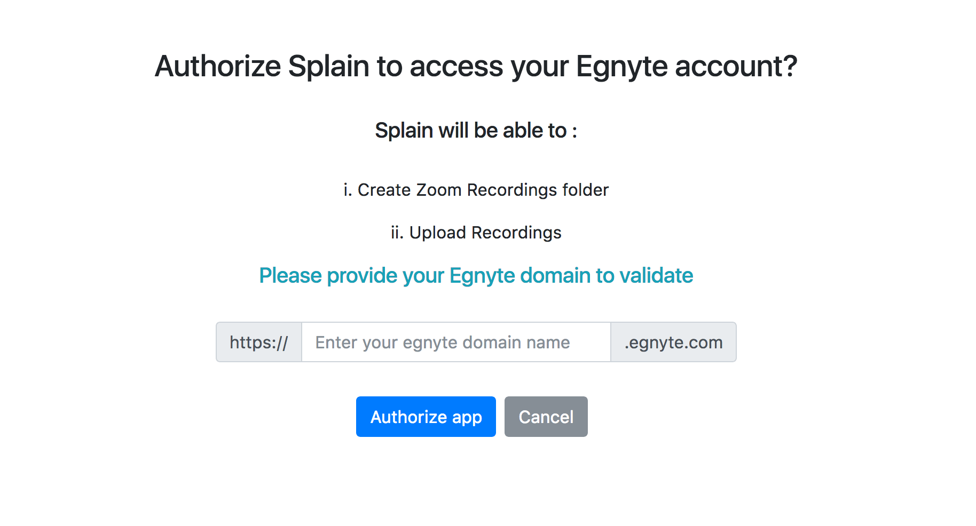Click the word 'account?' in the heading
This screenshot has width=976, height=526.
pos(736,67)
